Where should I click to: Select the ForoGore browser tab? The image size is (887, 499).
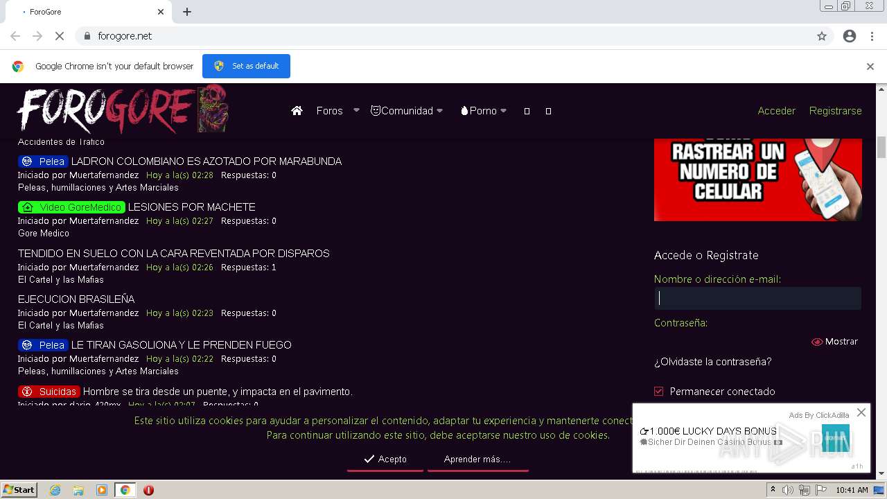click(x=90, y=12)
